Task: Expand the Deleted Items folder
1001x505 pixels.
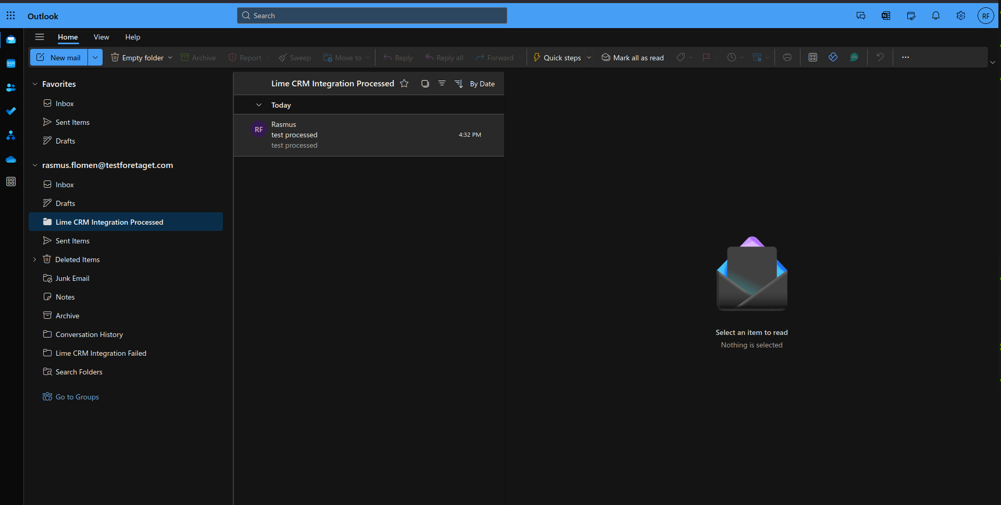Action: coord(35,260)
